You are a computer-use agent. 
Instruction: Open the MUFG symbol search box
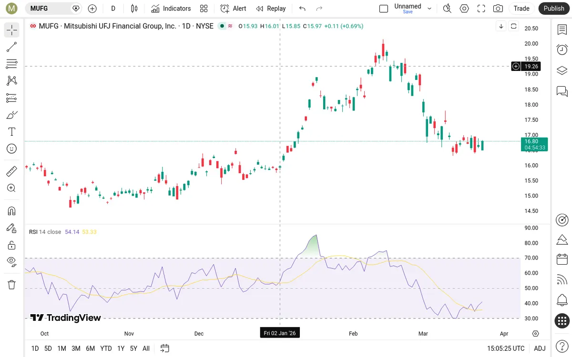click(x=54, y=9)
